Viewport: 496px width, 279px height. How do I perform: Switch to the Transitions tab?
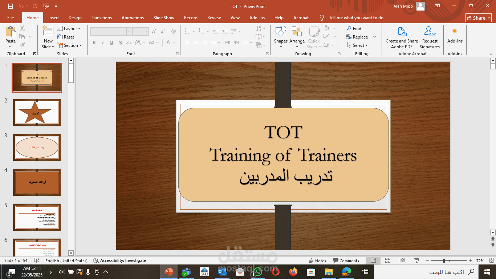pos(102,18)
